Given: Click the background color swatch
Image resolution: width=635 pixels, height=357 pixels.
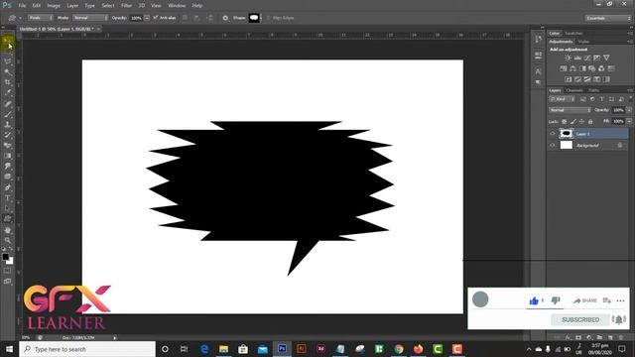Looking at the screenshot, I should pyautogui.click(x=11, y=262).
